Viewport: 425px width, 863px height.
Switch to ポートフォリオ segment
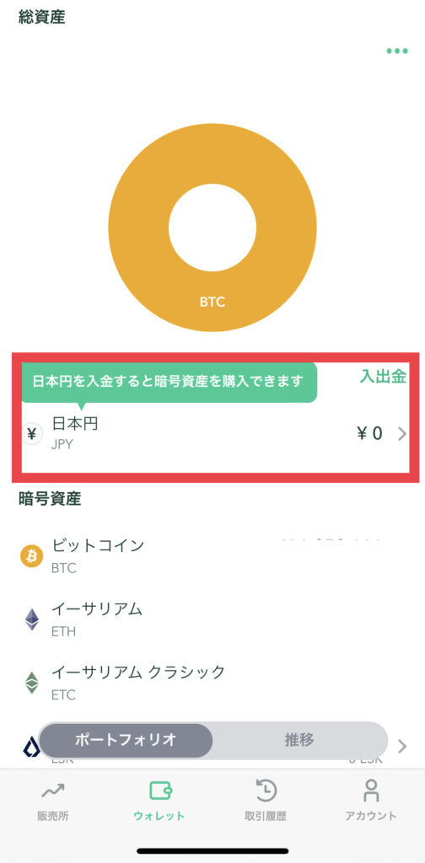[126, 740]
